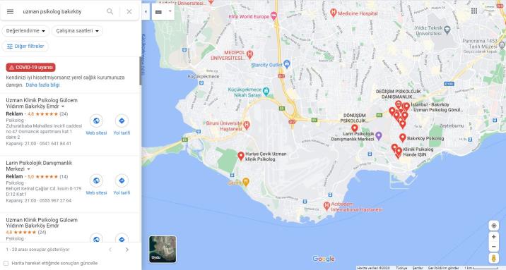Follow the Daha fazla bilgi link
This screenshot has height=270, width=506.
pyautogui.click(x=42, y=85)
